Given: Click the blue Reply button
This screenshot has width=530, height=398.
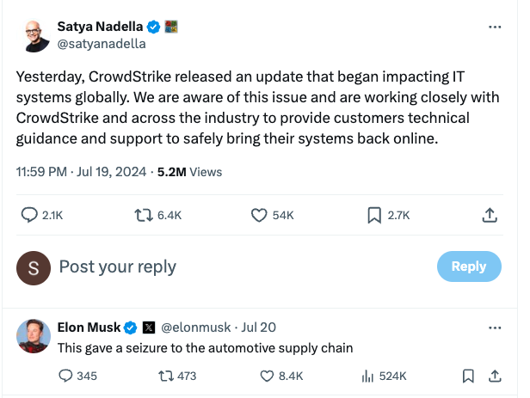Looking at the screenshot, I should (x=468, y=266).
